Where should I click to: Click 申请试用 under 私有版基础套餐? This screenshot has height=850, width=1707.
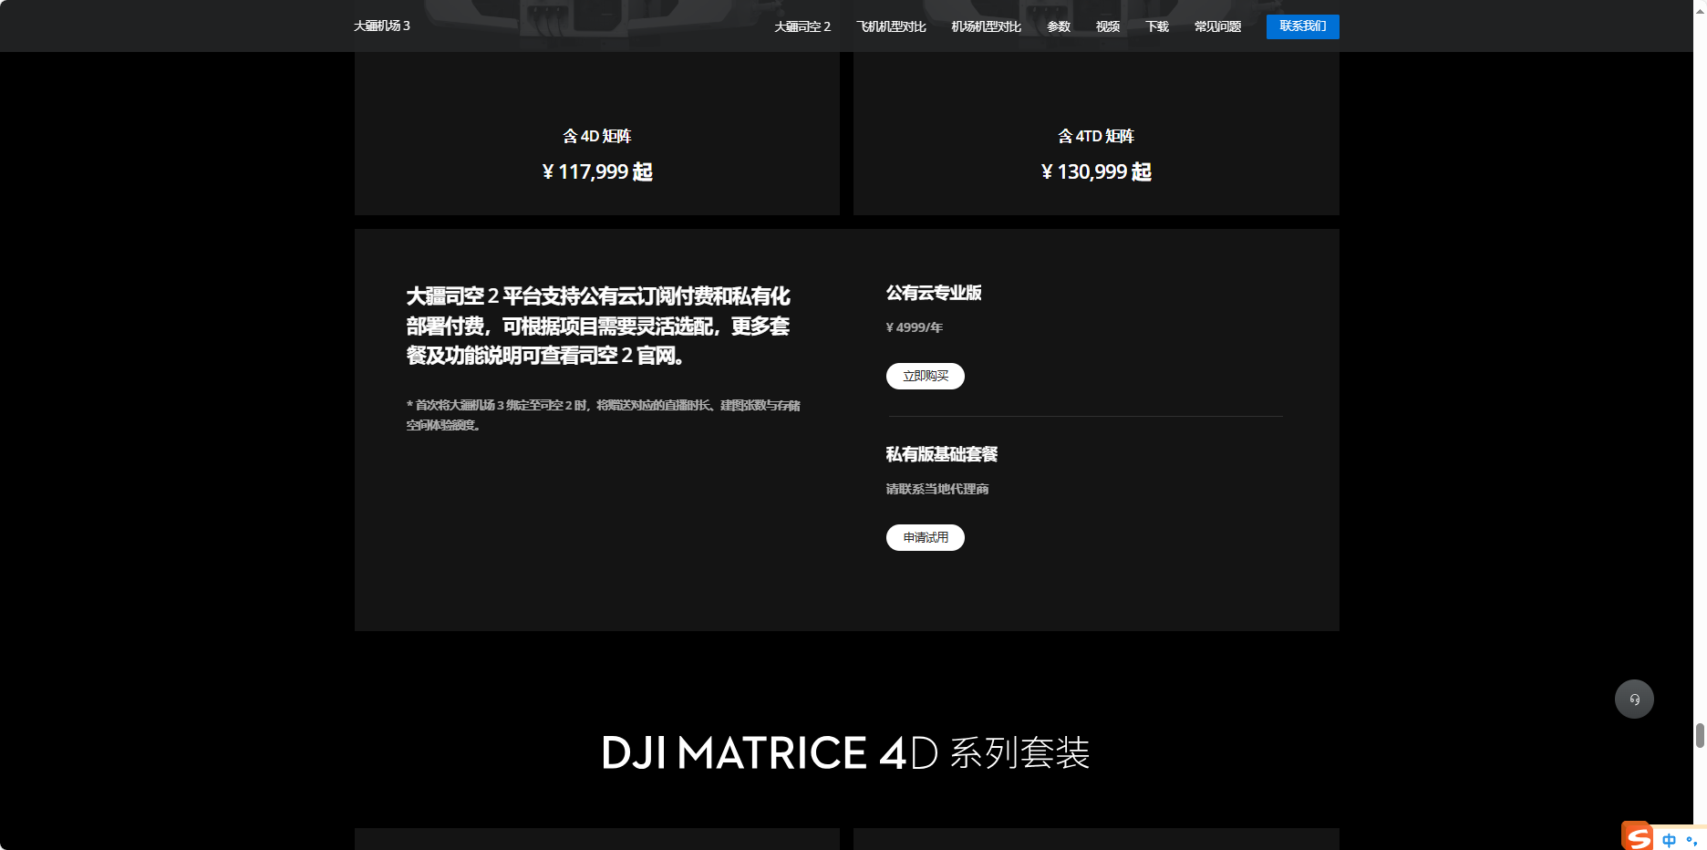tap(925, 537)
